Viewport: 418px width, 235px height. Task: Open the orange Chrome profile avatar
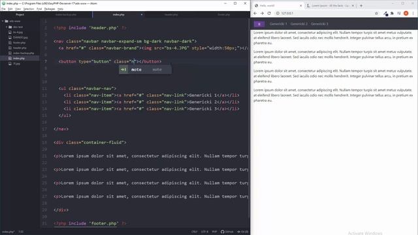pos(406,13)
